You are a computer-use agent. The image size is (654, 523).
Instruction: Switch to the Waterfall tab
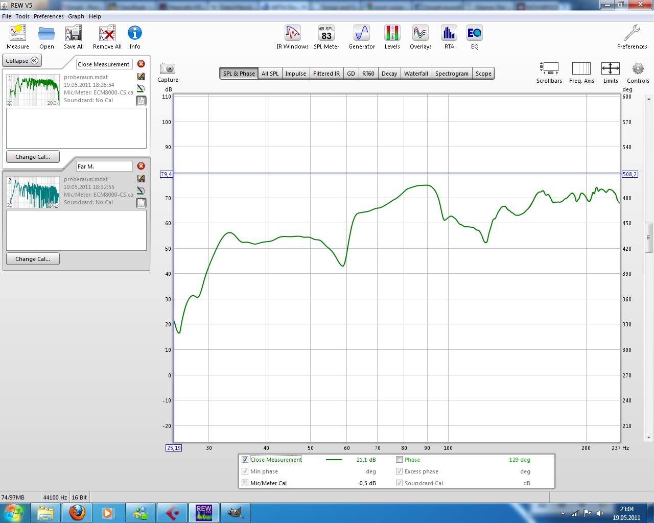pyautogui.click(x=416, y=74)
